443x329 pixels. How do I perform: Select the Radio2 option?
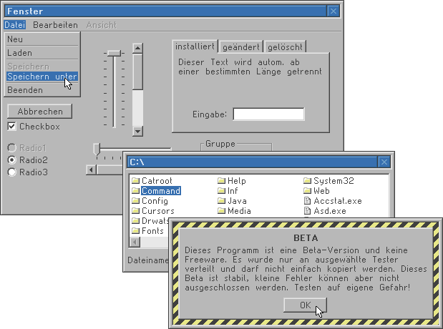pyautogui.click(x=12, y=159)
